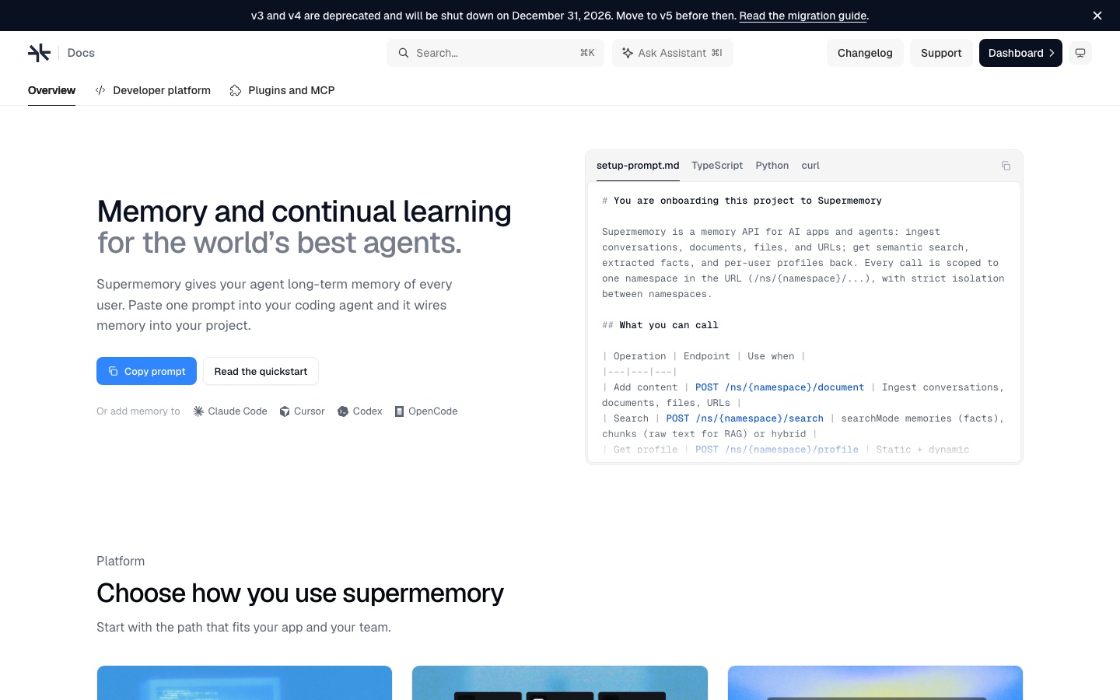Viewport: 1120px width, 700px height.
Task: Click the Codex logo icon
Action: click(343, 411)
